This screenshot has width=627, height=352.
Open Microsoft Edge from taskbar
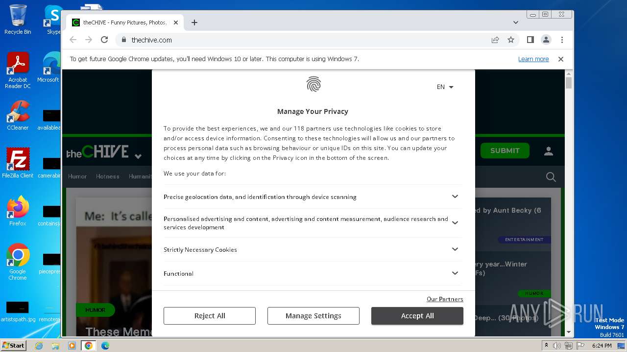[105, 346]
